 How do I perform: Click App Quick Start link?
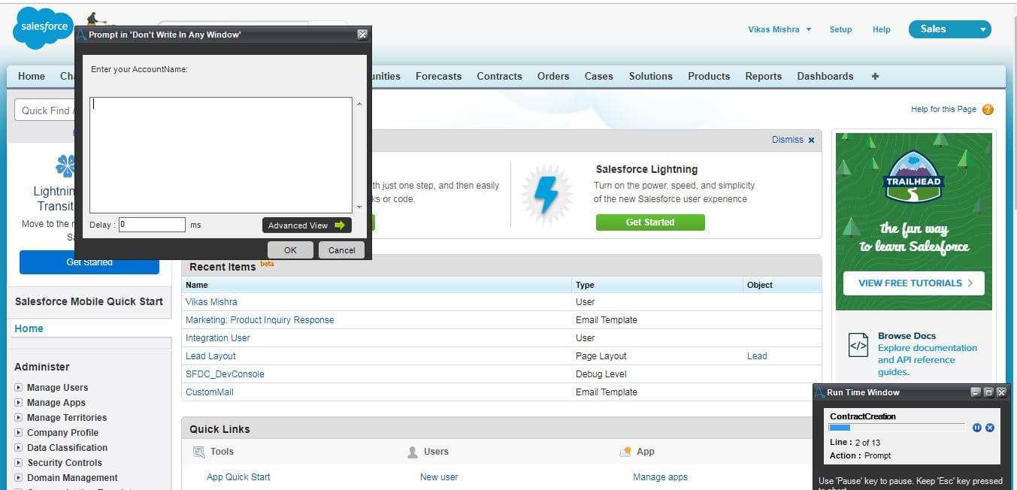[238, 477]
